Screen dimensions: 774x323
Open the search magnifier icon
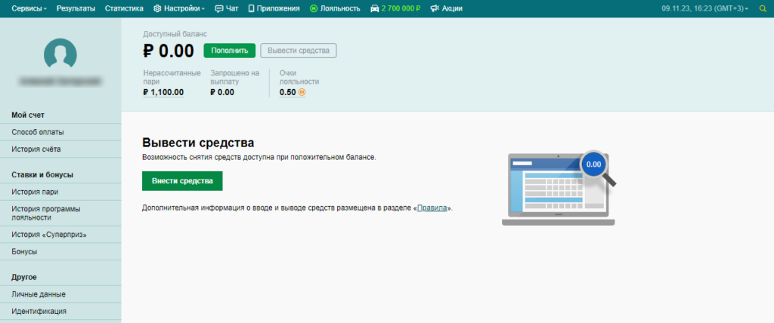(x=763, y=8)
